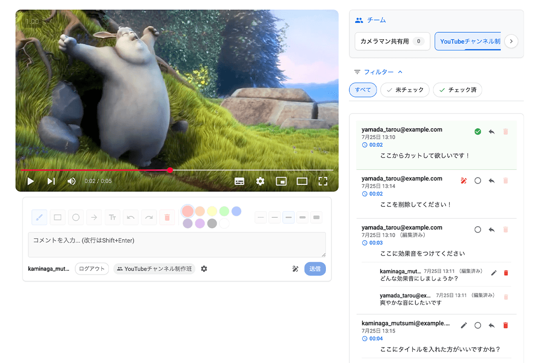Screen dimensions: 539x363
Task: Undo the last drawing action
Action: point(131,217)
